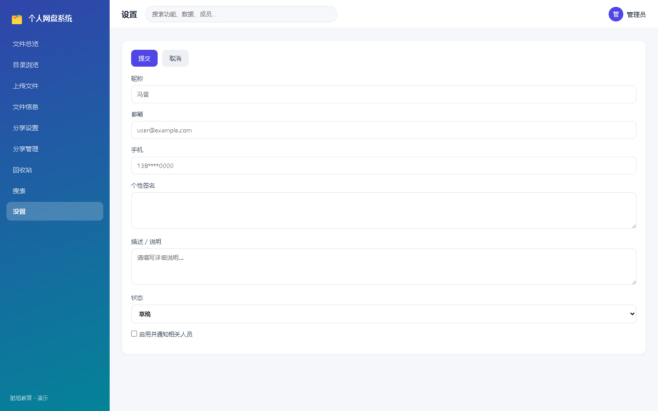Open the 状态 dropdown showing 草稿
658x411 pixels.
(384, 314)
